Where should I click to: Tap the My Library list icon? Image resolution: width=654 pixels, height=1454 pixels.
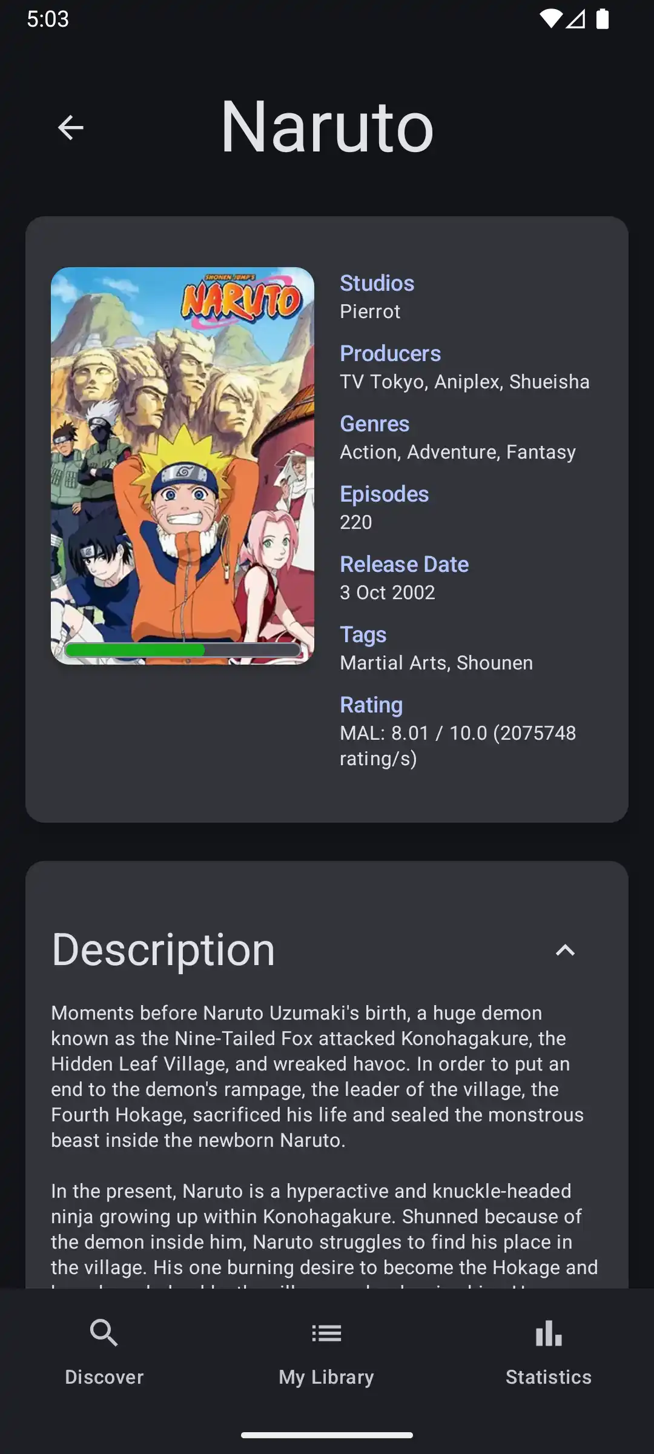pos(326,1333)
